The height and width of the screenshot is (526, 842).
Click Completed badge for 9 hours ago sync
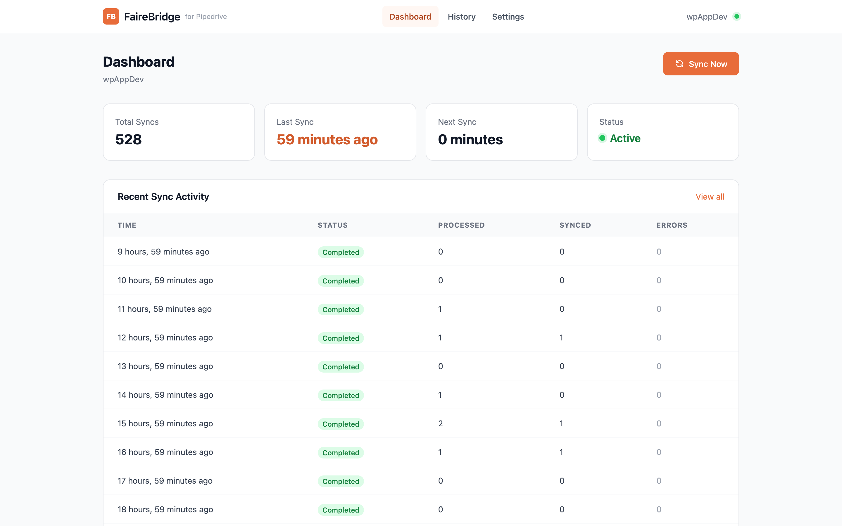click(341, 252)
